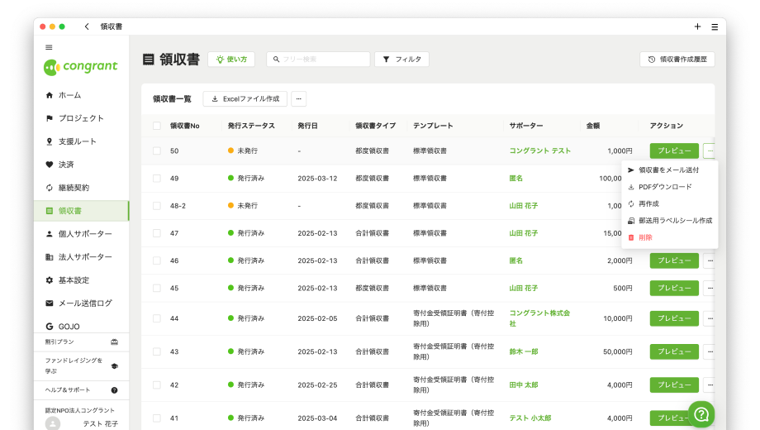Collapse sidebar with hamburger icon above congrant logo
Screen dimensions: 760x430
pos(49,47)
